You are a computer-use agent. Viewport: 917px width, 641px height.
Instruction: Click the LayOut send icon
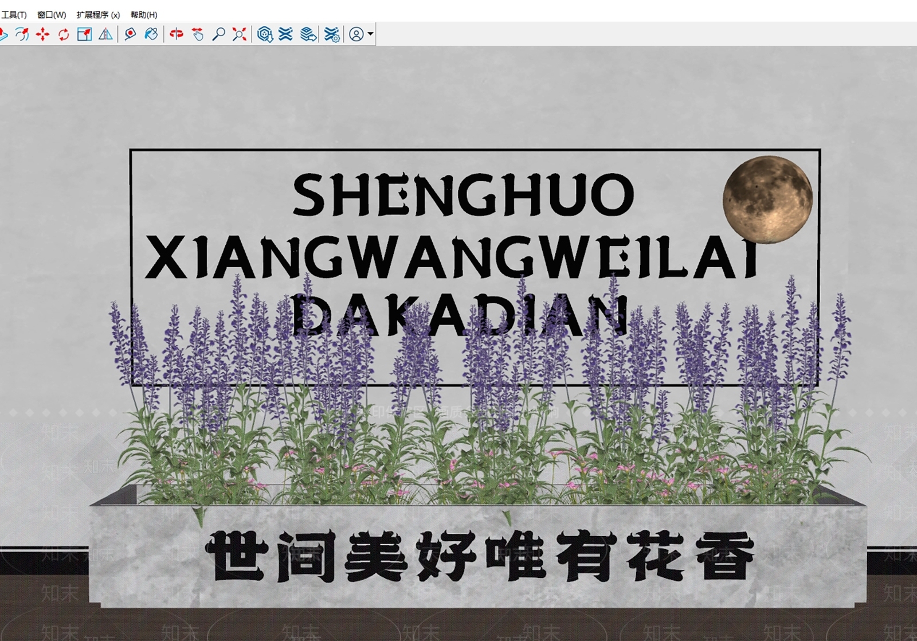(x=308, y=34)
